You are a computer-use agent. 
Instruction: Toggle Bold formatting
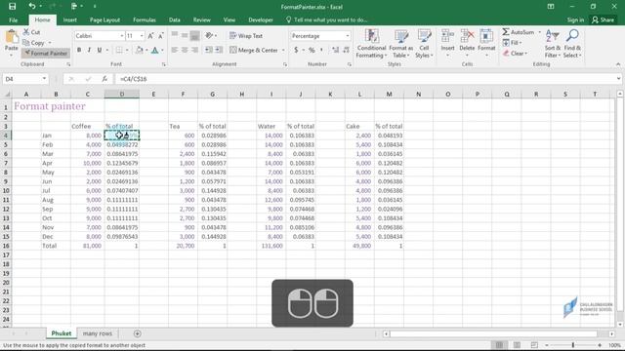pos(79,50)
